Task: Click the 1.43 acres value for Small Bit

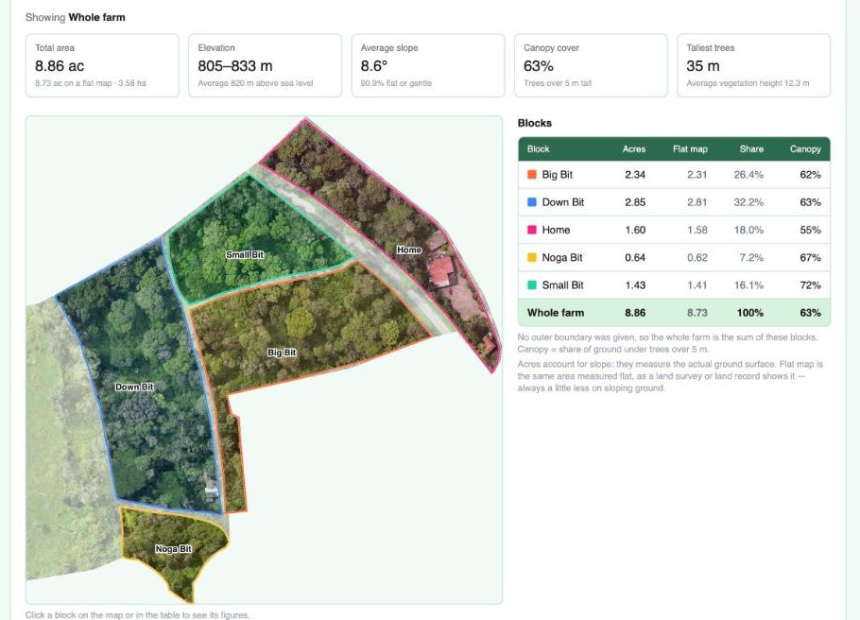Action: 635,284
